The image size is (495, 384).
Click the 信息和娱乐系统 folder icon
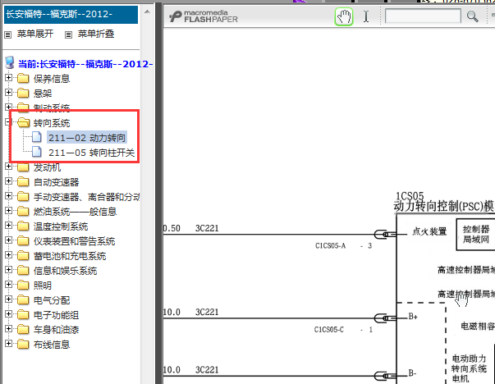[x=23, y=270]
